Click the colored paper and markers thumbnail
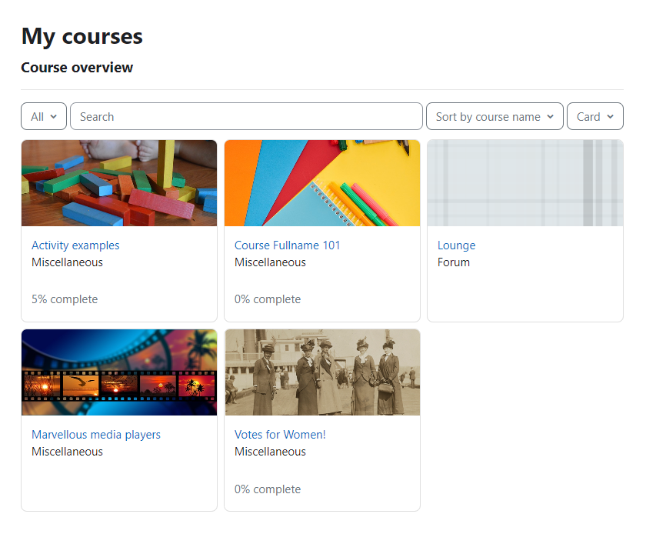The height and width of the screenshot is (544, 666). [322, 183]
